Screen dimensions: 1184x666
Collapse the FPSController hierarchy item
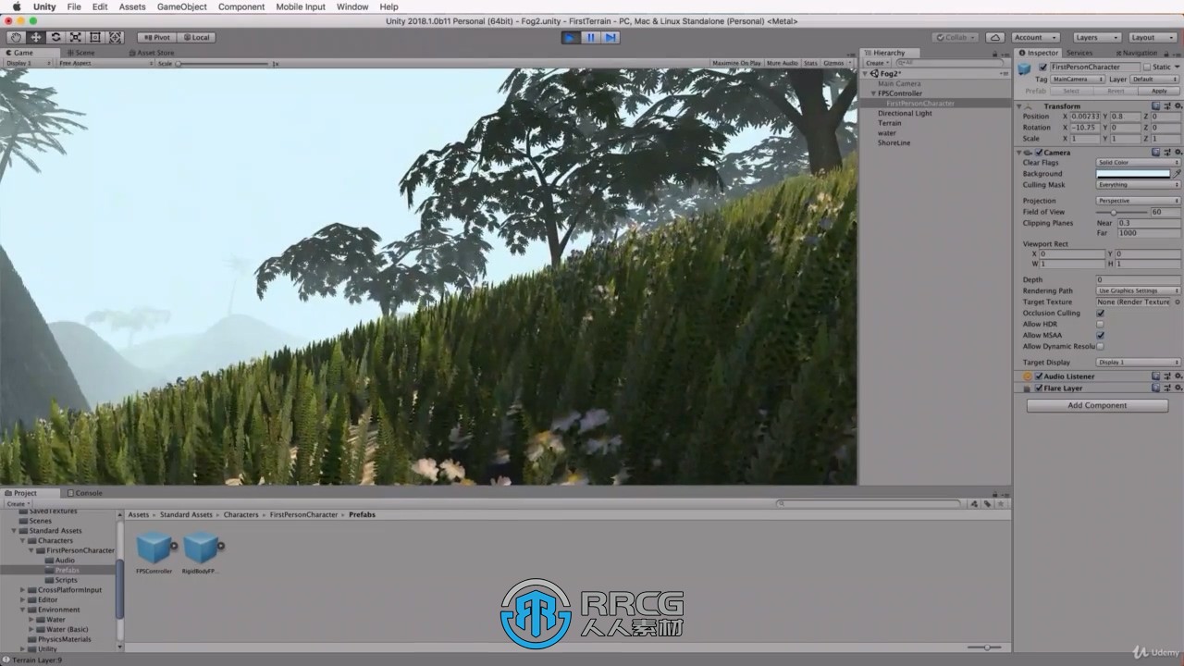[x=873, y=93]
